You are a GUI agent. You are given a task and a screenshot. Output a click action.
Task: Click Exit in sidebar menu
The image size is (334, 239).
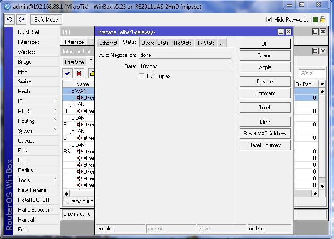(37, 230)
